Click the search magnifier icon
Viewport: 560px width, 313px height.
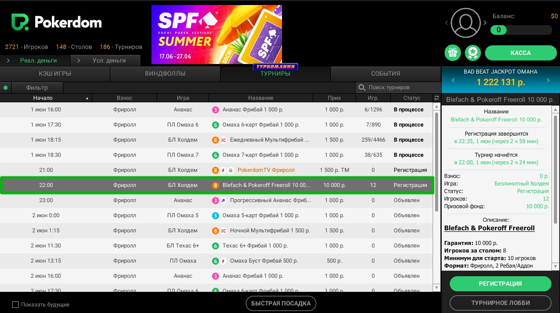(362, 88)
